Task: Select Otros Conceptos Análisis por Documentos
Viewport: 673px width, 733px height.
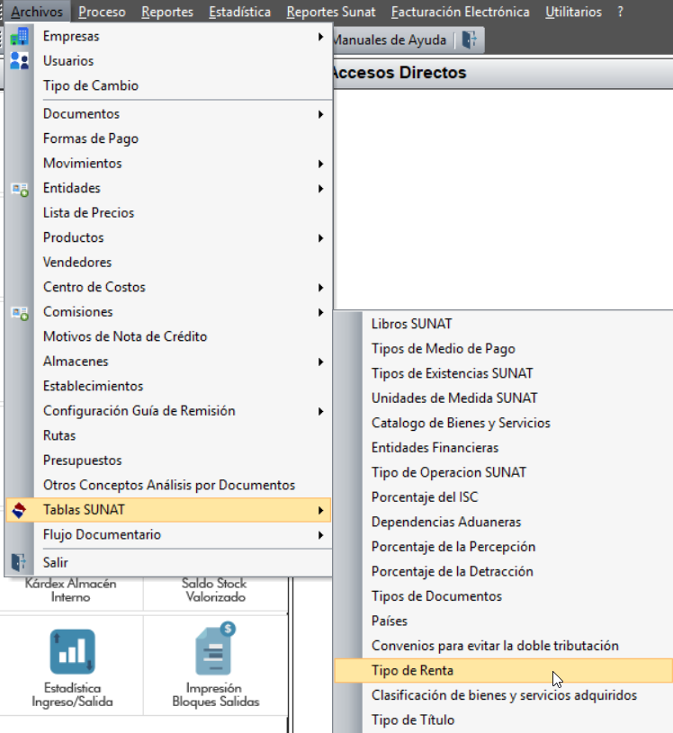Action: (168, 486)
